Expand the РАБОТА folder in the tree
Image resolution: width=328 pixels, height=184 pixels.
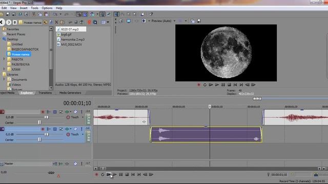click(4, 59)
